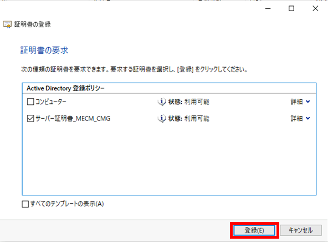Screen dimensions: 328x242
Task: Select the サーバー証明書_MECM_CMG template label
Action: pyautogui.click(x=73, y=119)
